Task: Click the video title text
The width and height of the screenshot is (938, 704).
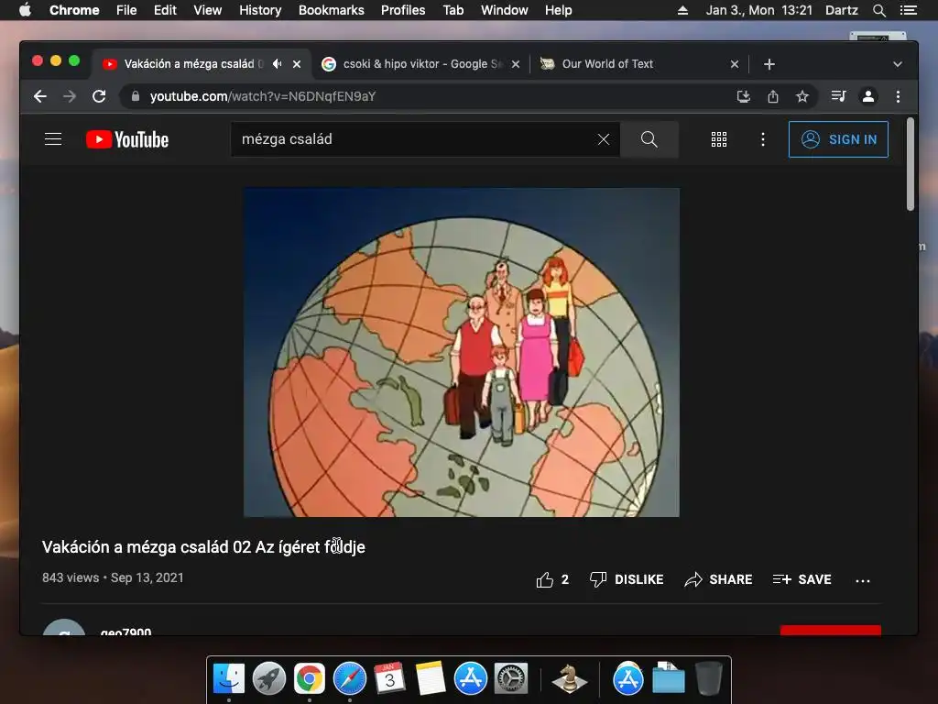Action: pos(203,547)
